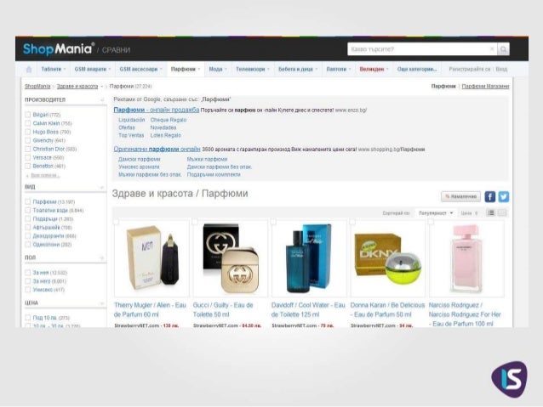Collapse the ПРОИЗВОДИТЕЛ filter section
The image size is (543, 407).
(102, 100)
